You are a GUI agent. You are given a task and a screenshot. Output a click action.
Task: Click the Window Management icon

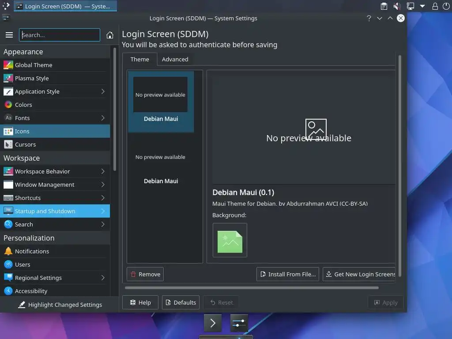coord(8,185)
